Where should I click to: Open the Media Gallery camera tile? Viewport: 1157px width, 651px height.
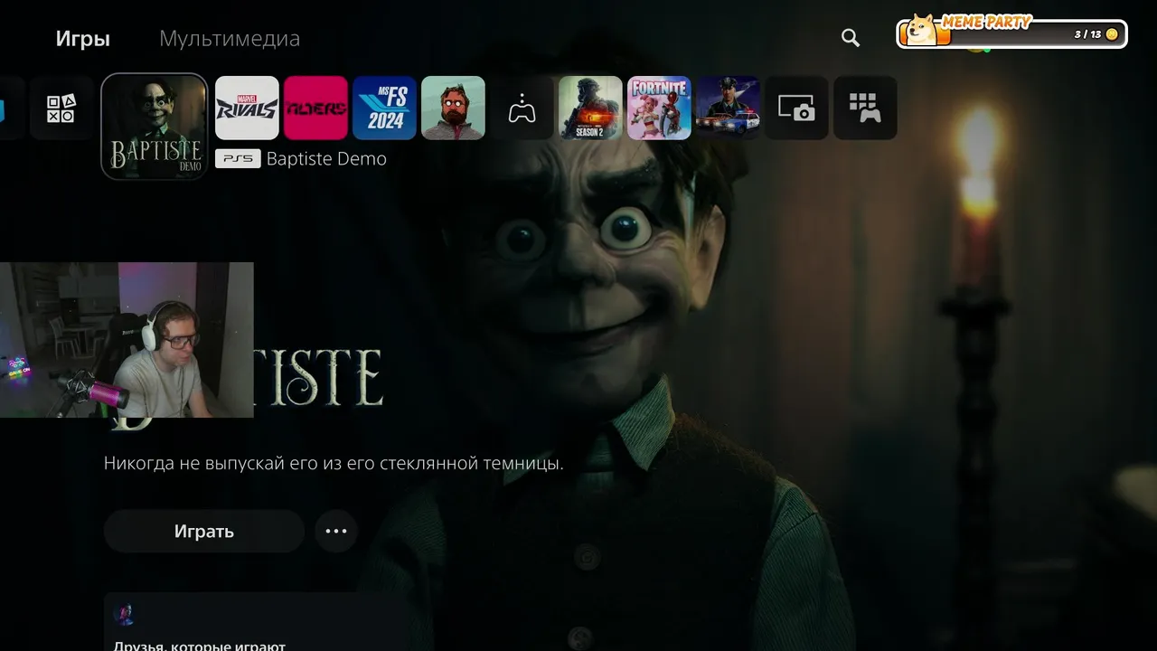click(796, 108)
